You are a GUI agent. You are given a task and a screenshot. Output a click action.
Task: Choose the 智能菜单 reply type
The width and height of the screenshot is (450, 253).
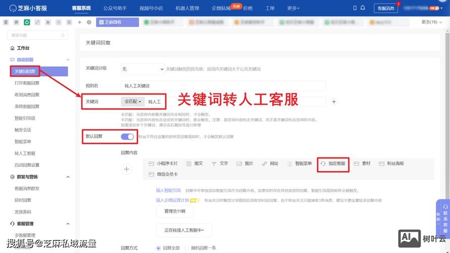(x=299, y=163)
